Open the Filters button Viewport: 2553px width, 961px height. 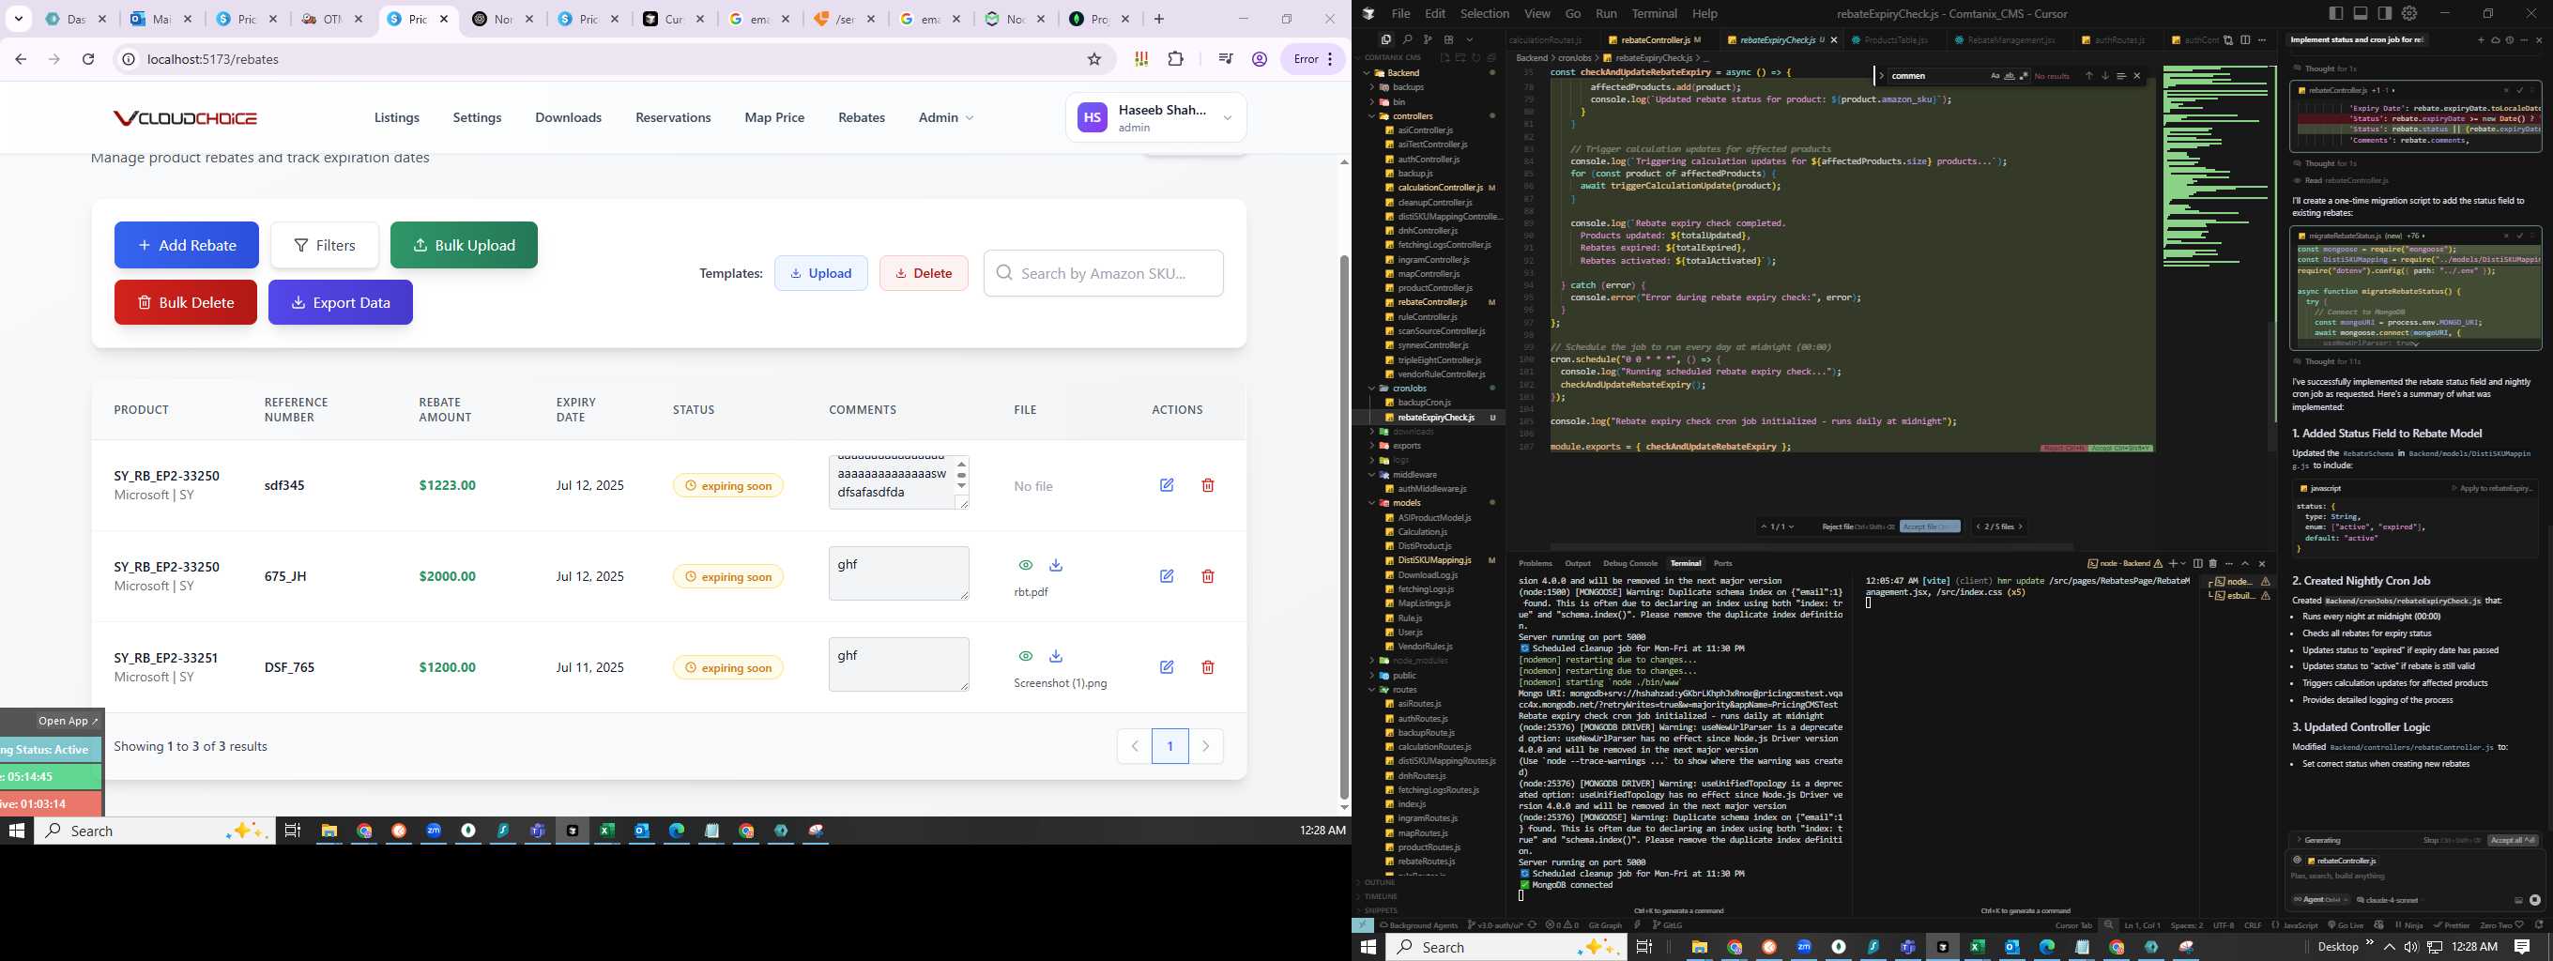pyautogui.click(x=325, y=245)
